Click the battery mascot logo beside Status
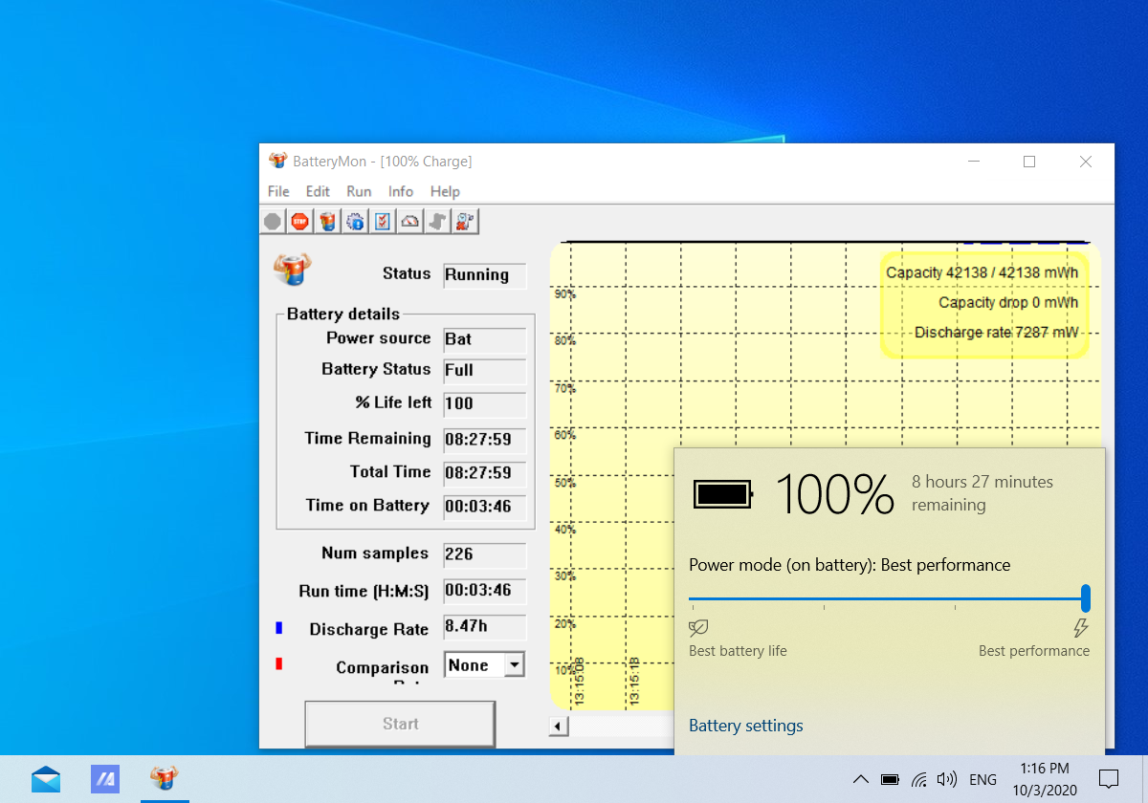This screenshot has height=803, width=1148. [293, 271]
